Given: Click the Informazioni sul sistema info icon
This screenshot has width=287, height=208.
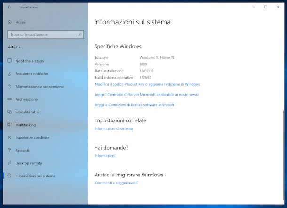Looking at the screenshot, I should click(x=9, y=176).
